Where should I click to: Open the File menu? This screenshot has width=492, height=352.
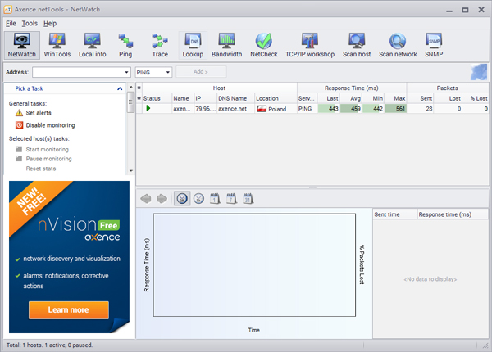click(x=11, y=24)
